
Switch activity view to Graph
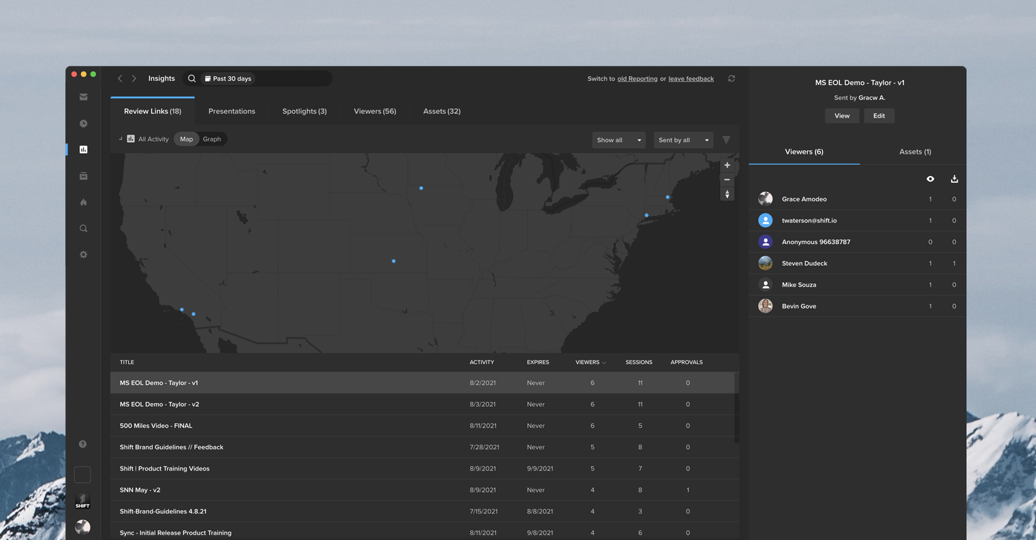tap(212, 139)
